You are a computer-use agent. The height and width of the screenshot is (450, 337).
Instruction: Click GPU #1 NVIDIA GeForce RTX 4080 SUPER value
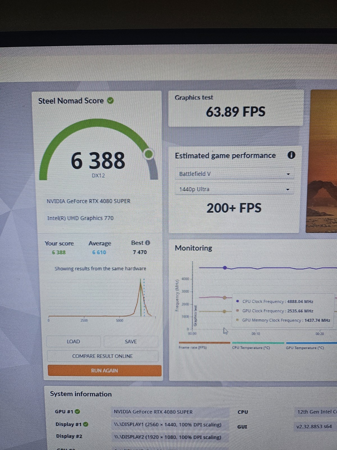153,412
